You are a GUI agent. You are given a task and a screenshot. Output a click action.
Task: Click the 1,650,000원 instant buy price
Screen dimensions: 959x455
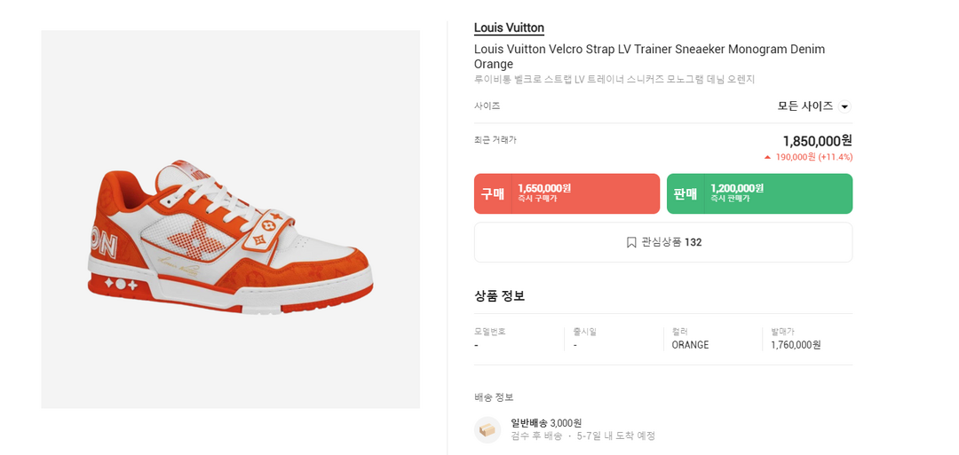coord(543,188)
